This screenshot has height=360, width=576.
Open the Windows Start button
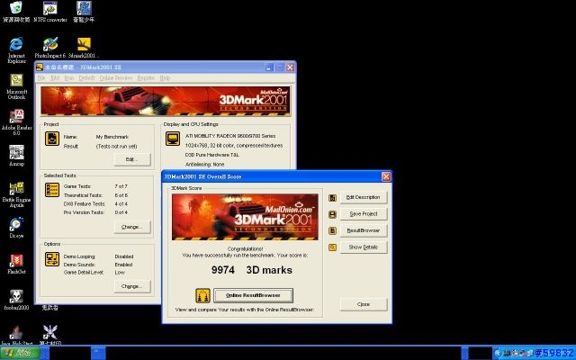pyautogui.click(x=20, y=353)
